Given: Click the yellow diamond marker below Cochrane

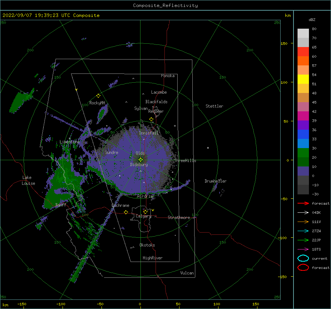Looking at the screenshot, I should click(x=126, y=212).
